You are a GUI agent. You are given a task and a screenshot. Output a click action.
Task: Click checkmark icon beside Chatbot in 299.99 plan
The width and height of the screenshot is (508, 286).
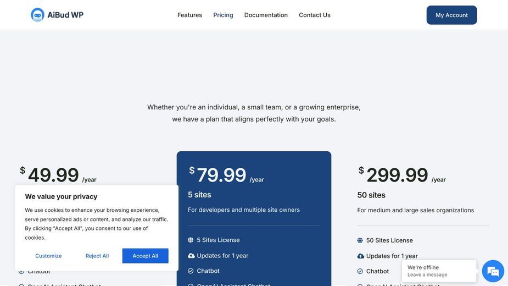tap(360, 271)
